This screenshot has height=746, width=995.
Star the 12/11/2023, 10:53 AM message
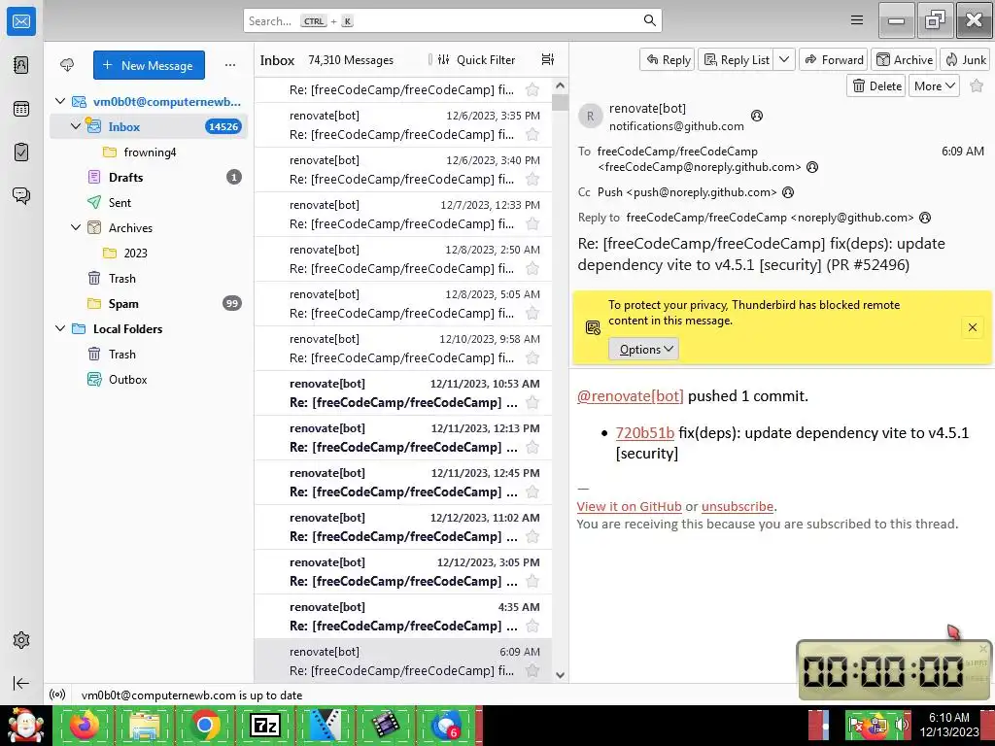point(532,402)
